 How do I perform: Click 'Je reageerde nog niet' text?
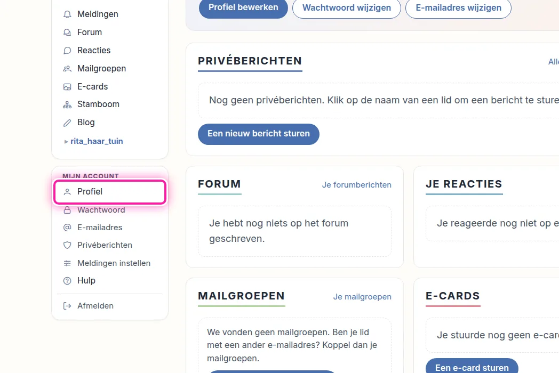click(x=498, y=223)
